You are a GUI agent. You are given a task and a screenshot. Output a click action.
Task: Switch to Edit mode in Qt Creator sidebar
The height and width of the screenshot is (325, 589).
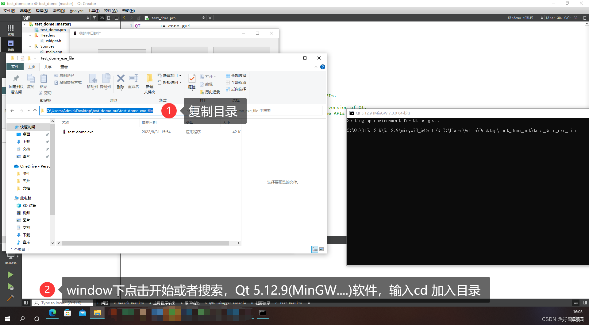tap(10, 45)
